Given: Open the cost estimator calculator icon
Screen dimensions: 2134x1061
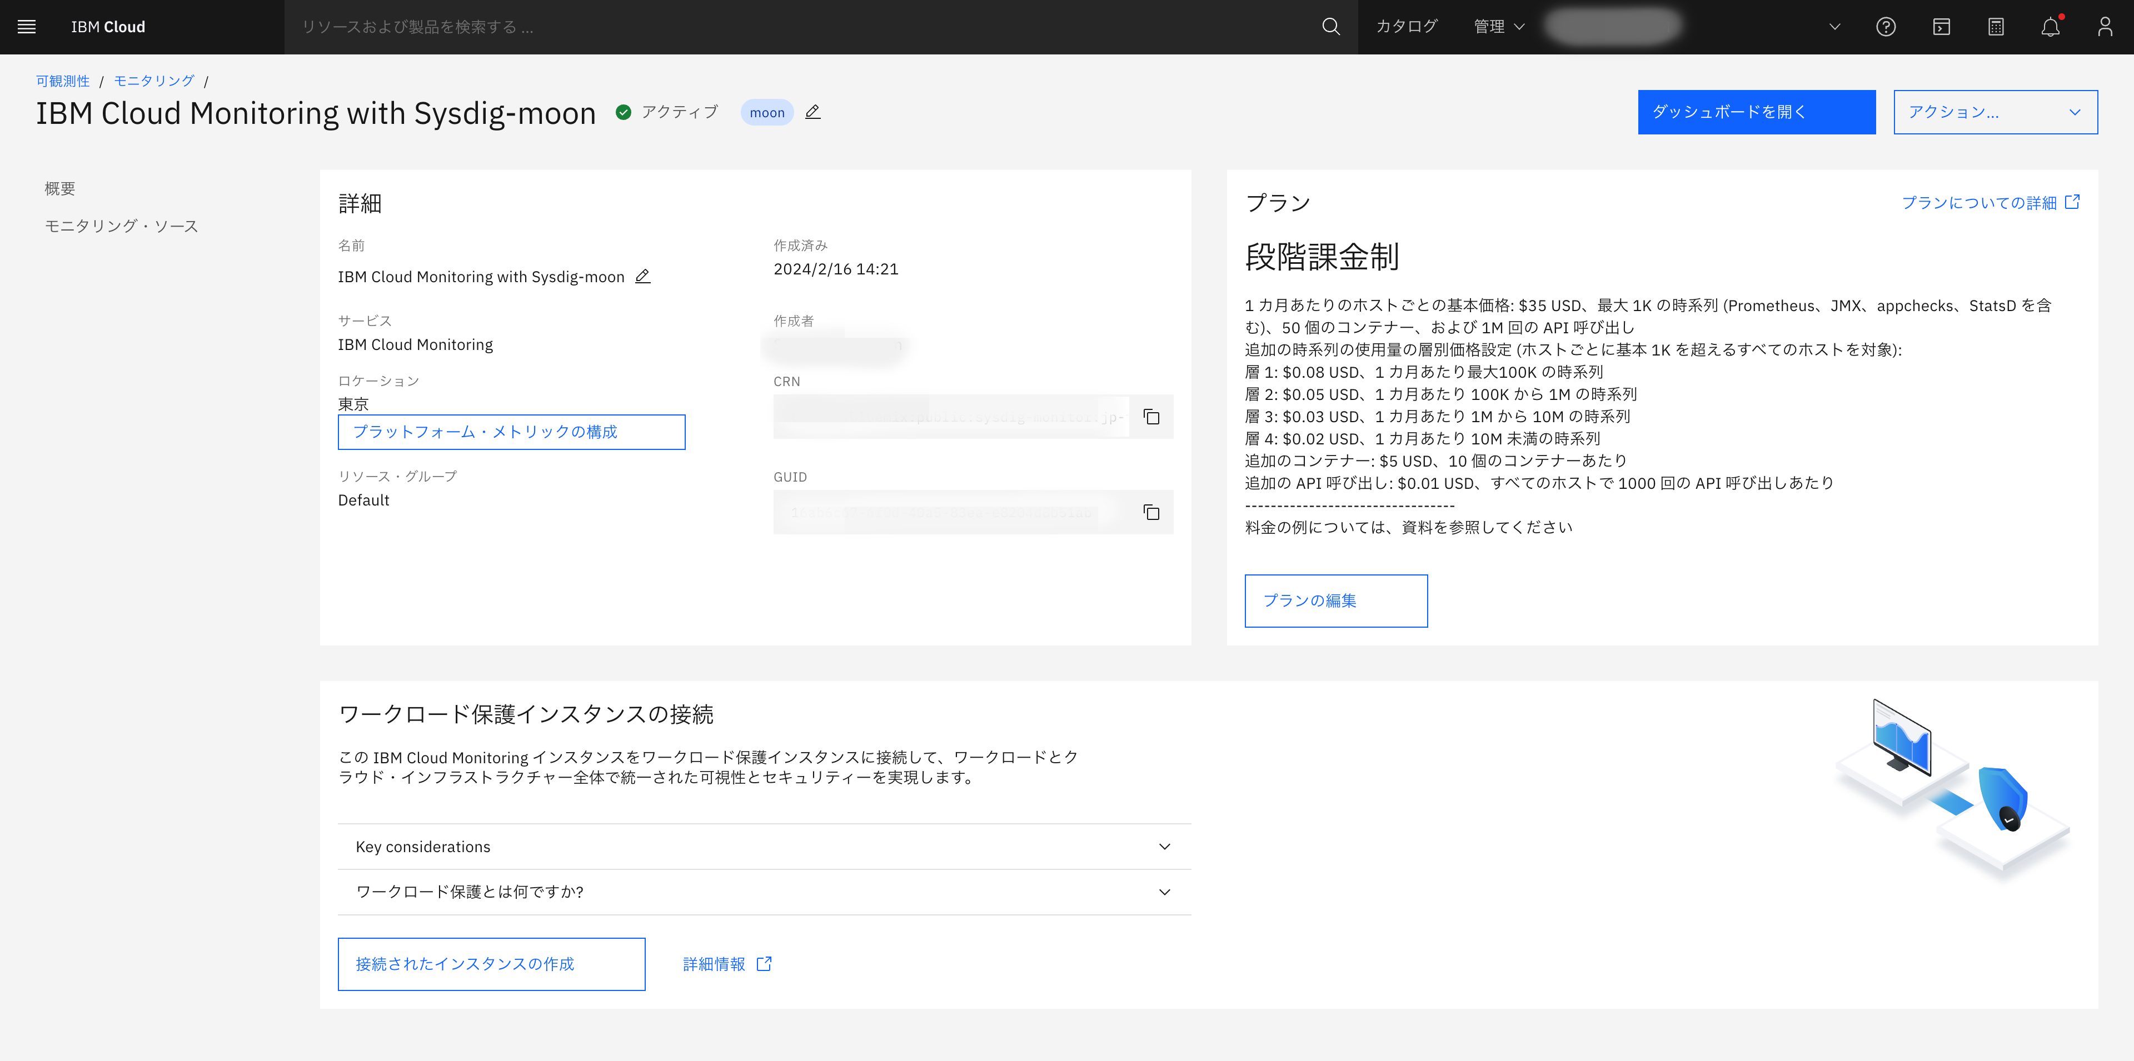Looking at the screenshot, I should [1996, 27].
